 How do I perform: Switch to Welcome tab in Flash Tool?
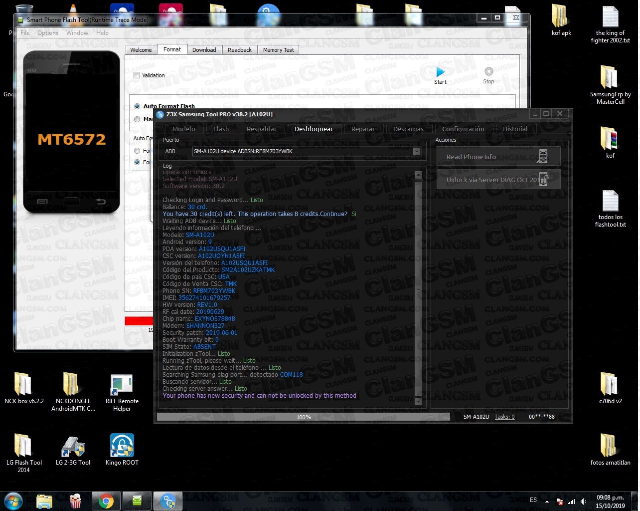coord(141,50)
